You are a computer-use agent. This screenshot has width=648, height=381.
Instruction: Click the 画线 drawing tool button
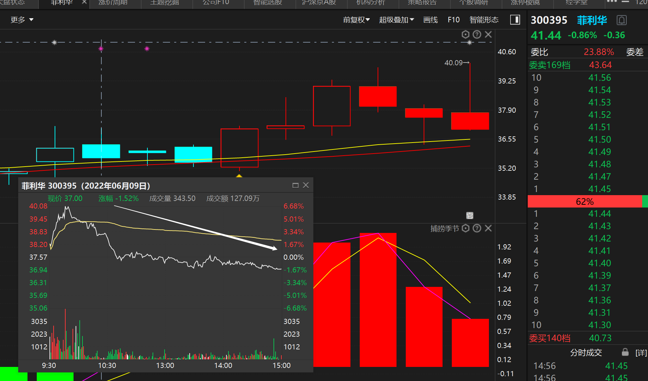[431, 20]
